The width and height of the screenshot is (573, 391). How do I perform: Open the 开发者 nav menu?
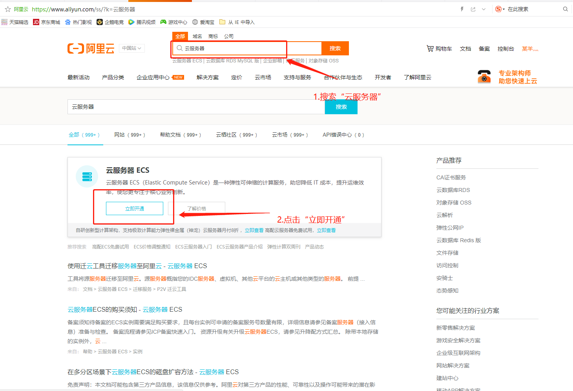(383, 77)
